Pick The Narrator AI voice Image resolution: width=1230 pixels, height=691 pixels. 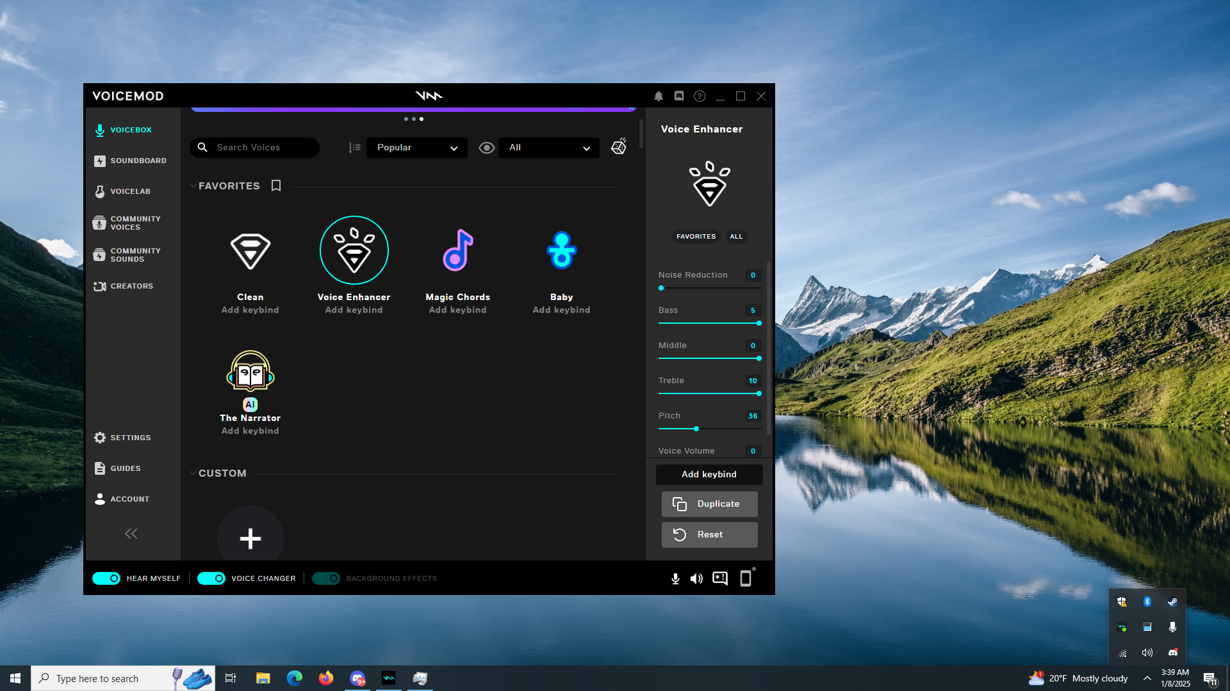[x=250, y=371]
